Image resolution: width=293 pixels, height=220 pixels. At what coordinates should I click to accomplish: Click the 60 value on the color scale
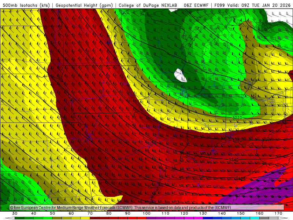click(x=71, y=213)
